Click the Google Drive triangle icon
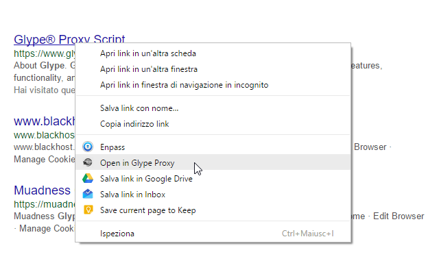Viewport: 439px width, 274px height. coord(88,178)
